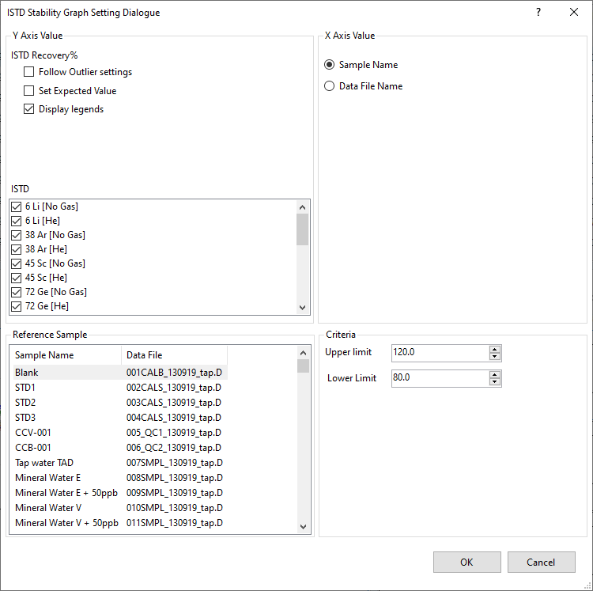This screenshot has height=591, width=593.
Task: Toggle the 38 Ar [He] checkbox
Action: (16, 249)
